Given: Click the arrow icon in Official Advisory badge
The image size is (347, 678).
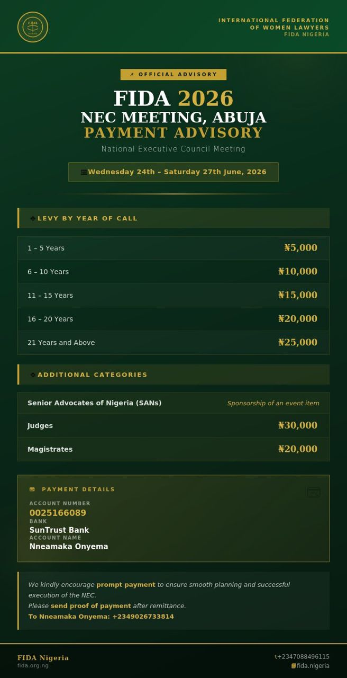Looking at the screenshot, I should (x=132, y=75).
